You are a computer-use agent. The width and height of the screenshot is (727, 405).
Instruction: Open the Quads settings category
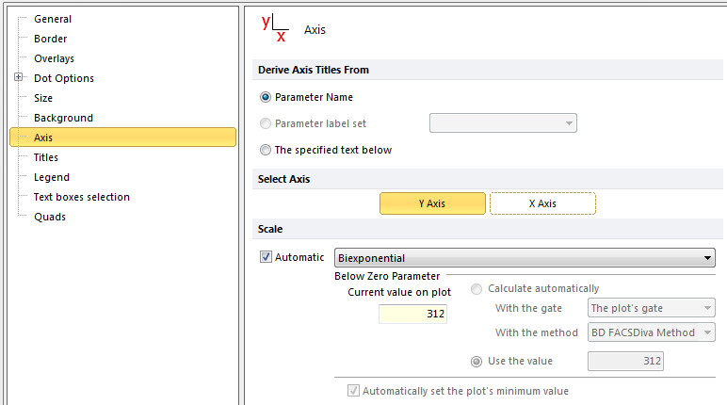(49, 217)
